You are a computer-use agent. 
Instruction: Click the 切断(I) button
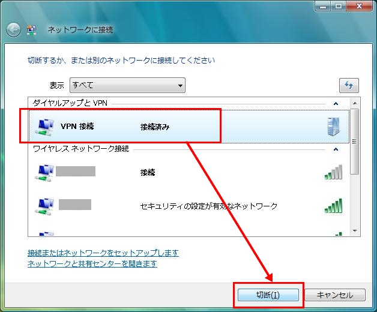pyautogui.click(x=268, y=295)
